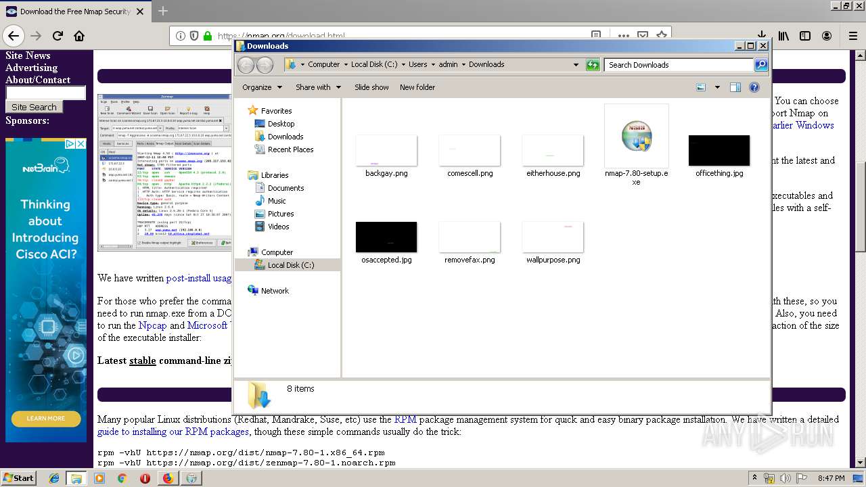The height and width of the screenshot is (487, 866).
Task: Click LEARN MORE on Cisco ad
Action: tap(46, 419)
